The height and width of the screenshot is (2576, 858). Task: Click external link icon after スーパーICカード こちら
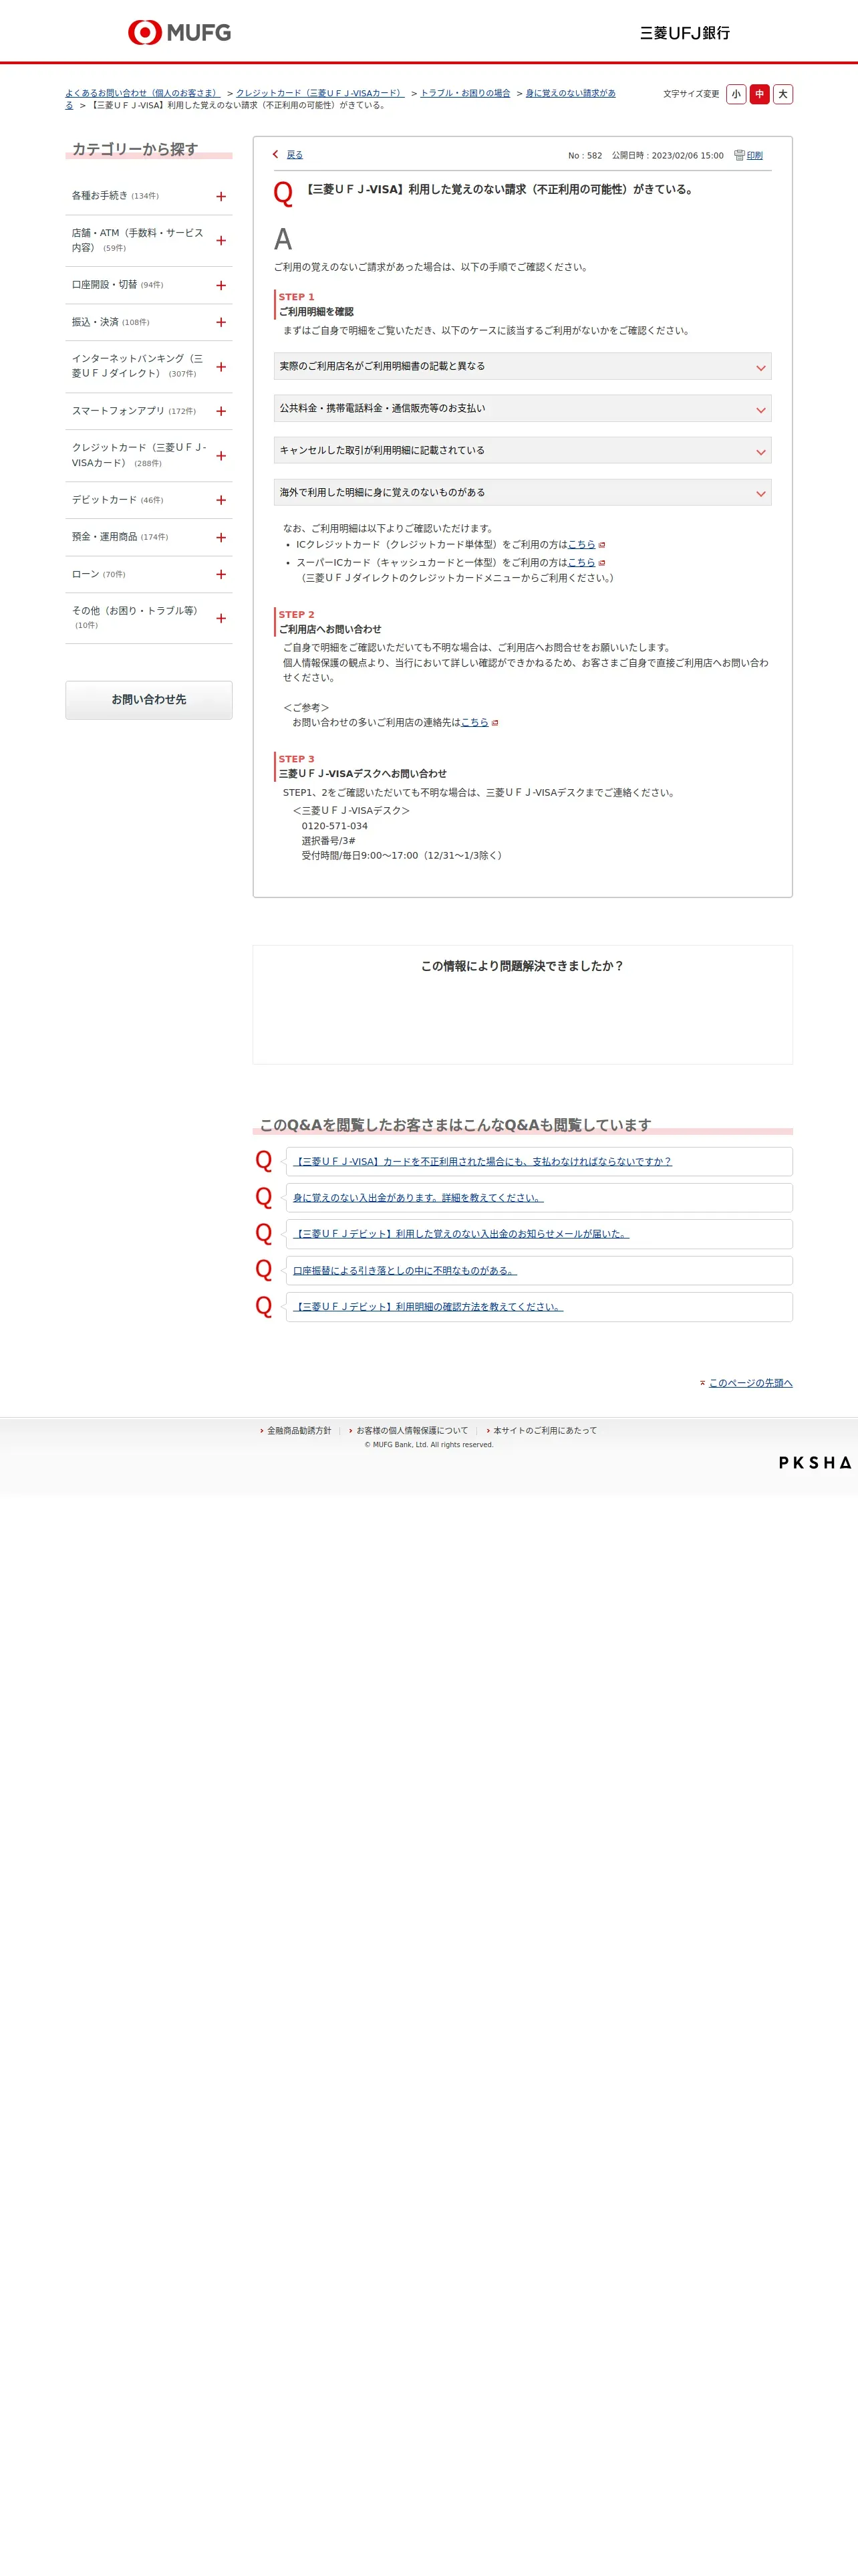(x=601, y=563)
